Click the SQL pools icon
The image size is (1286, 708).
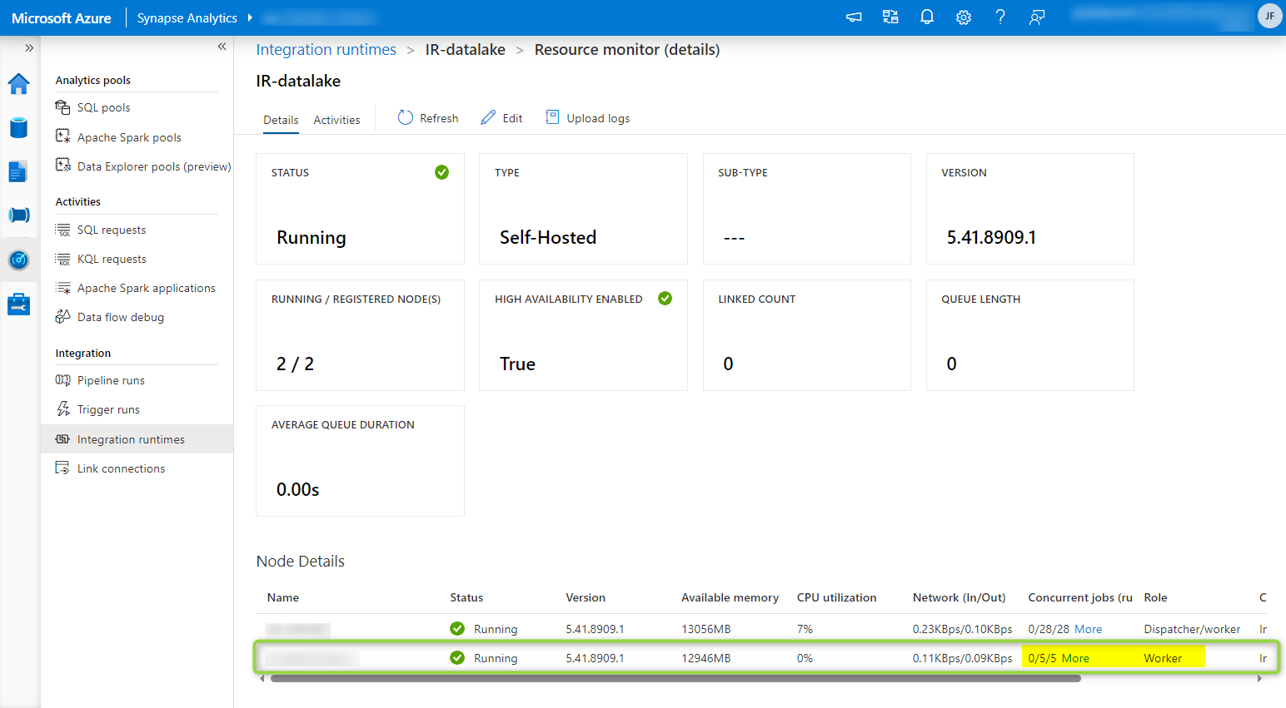[x=62, y=107]
